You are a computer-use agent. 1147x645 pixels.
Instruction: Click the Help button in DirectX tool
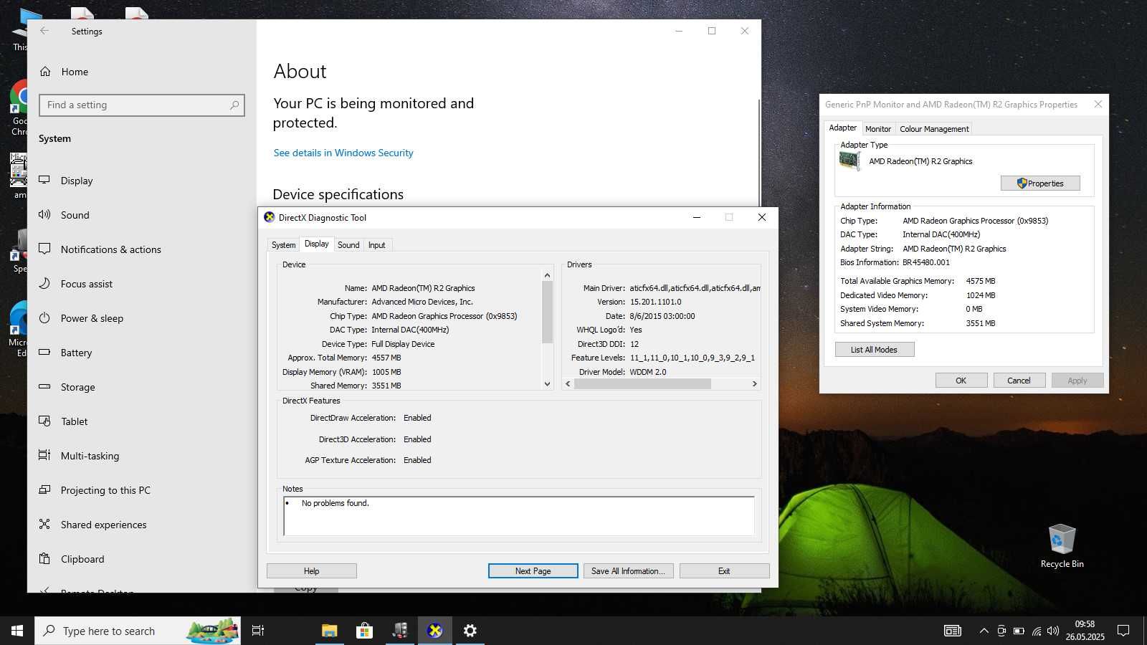311,571
